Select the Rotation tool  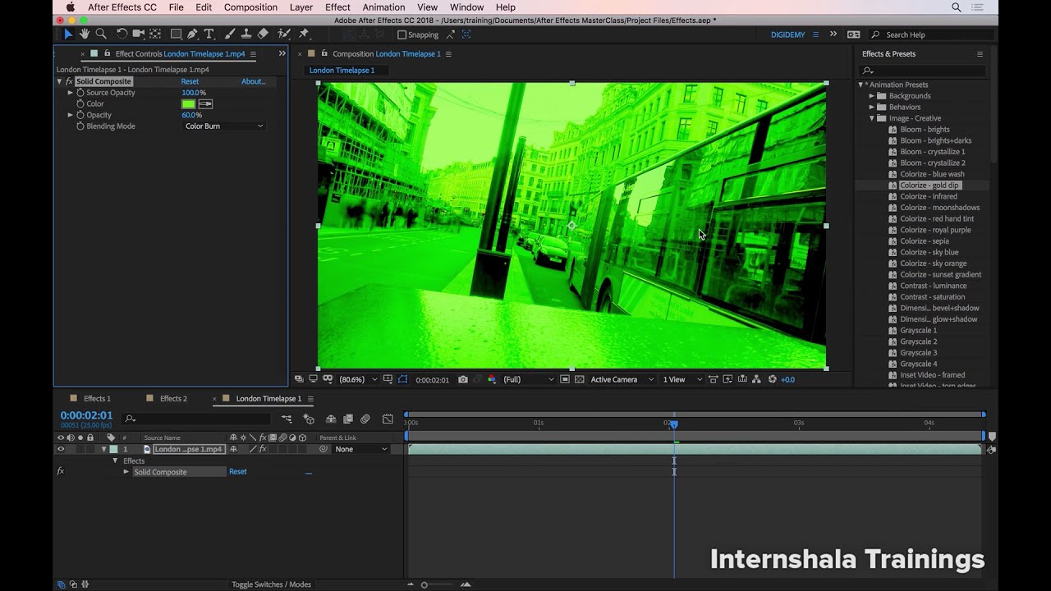tap(122, 34)
